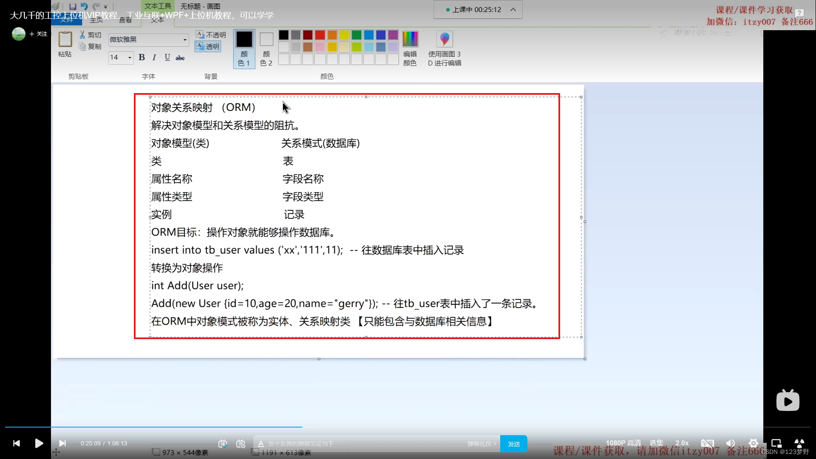This screenshot has width=816, height=459.
Task: Enter picture-in-picture mode
Action: click(776, 443)
